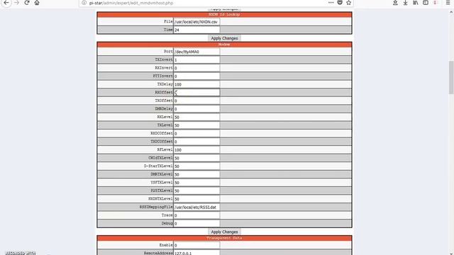Edit the NXDNTXLevel value field
The width and height of the screenshot is (454, 255).
[196, 199]
